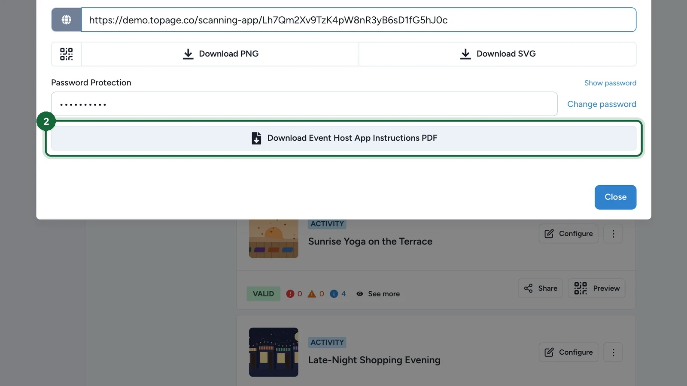Open more options for Late-Night Shopping

click(613, 352)
